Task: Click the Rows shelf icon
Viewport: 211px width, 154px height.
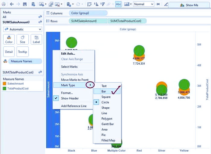Action: [48, 21]
